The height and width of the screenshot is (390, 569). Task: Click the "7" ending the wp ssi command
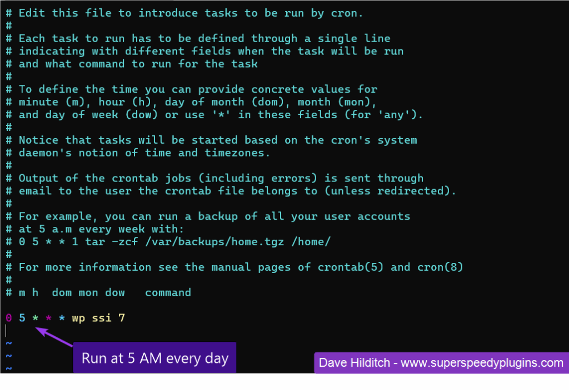click(122, 318)
